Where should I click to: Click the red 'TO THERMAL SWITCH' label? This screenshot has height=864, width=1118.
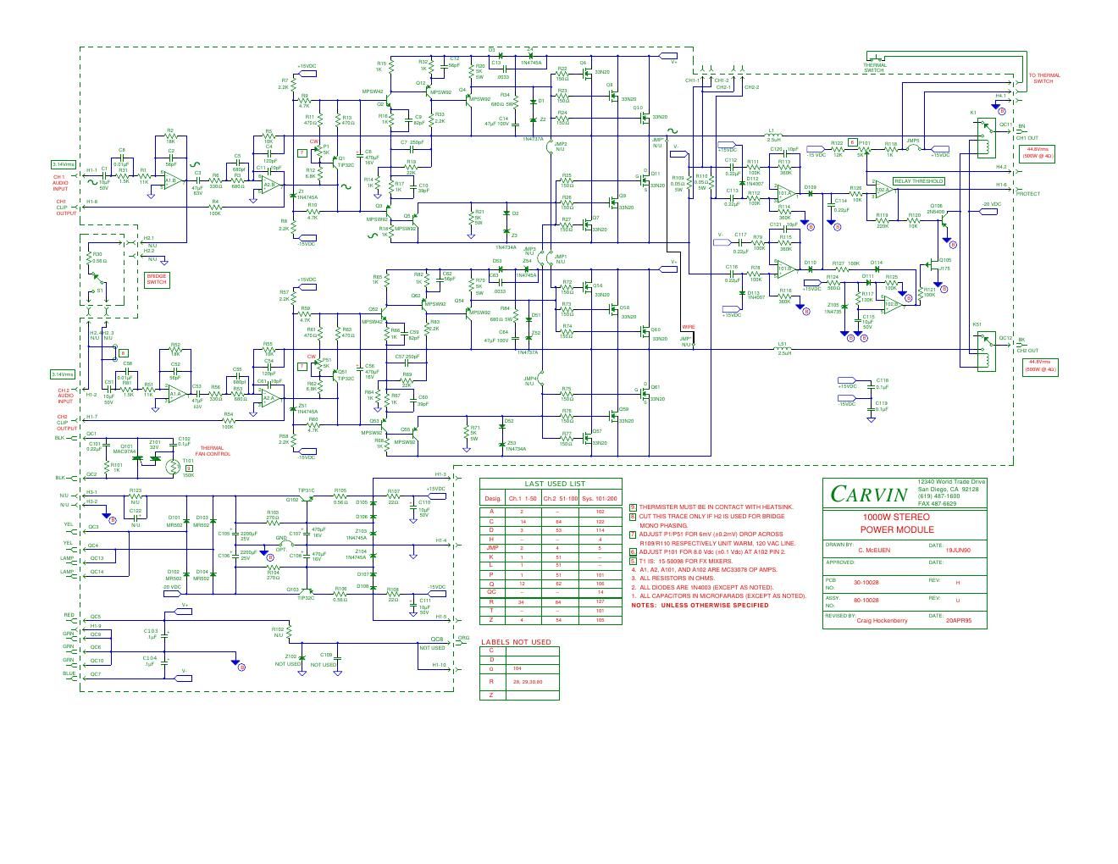(1043, 78)
